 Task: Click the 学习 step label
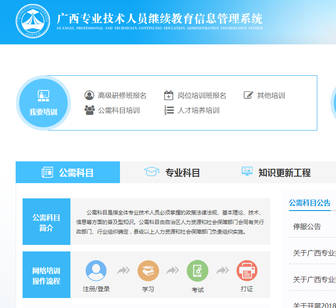coord(148,289)
